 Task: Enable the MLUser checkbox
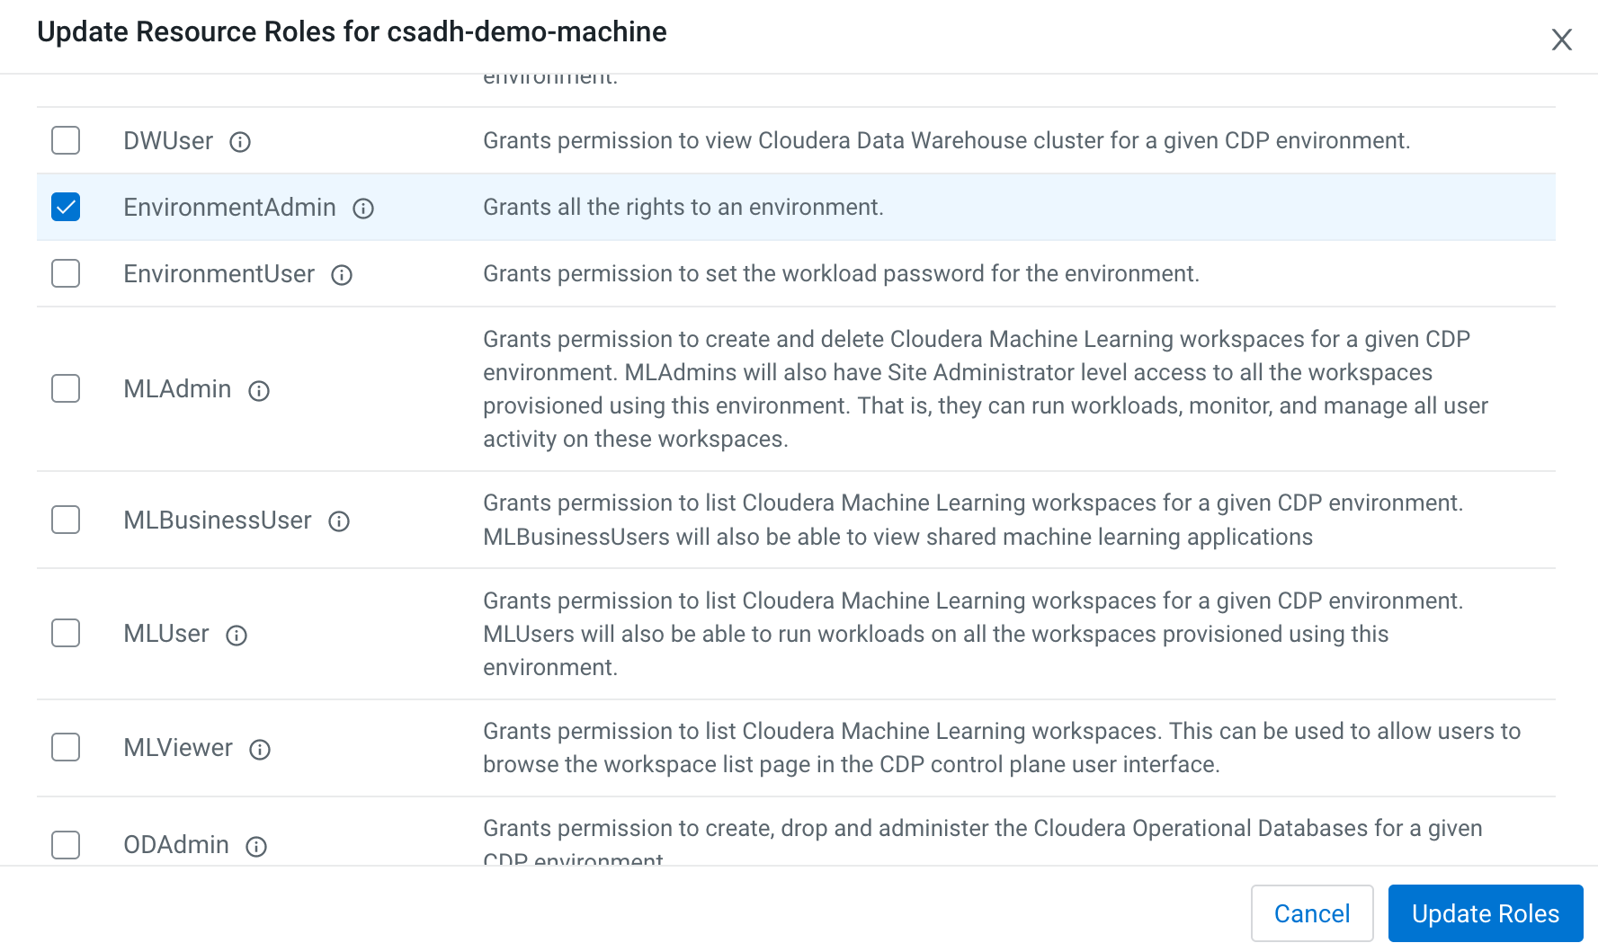tap(66, 633)
